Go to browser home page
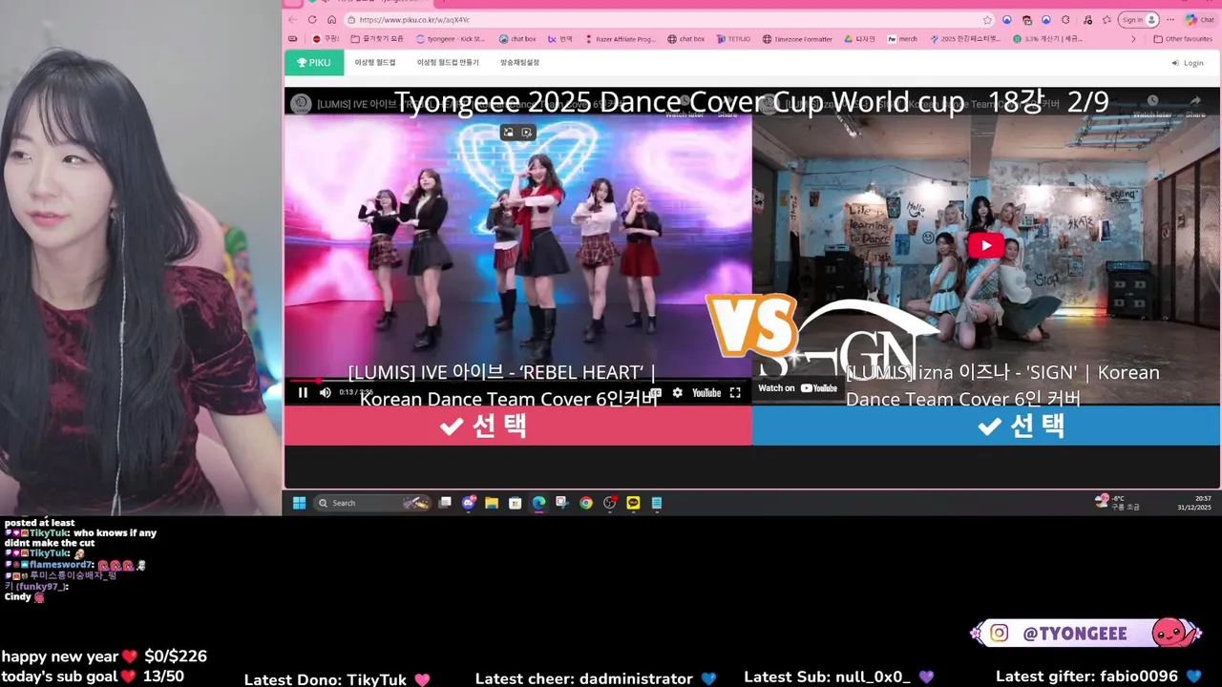This screenshot has width=1222, height=687. [331, 19]
